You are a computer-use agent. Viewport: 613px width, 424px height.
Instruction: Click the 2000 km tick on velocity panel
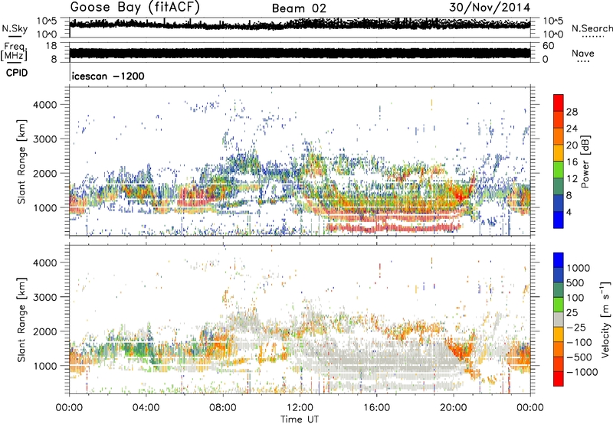(x=45, y=331)
